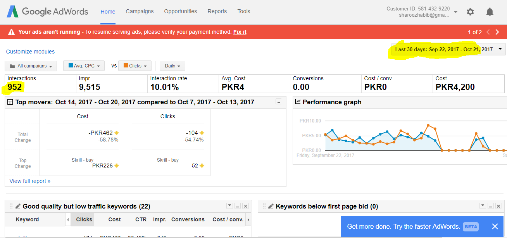507x238 pixels.
Task: Open Avg. CPC metric dropdown
Action: pyautogui.click(x=84, y=66)
